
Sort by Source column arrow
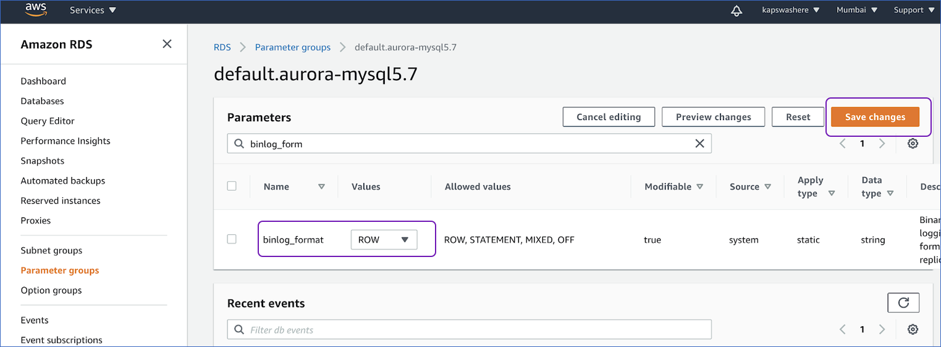pyautogui.click(x=767, y=187)
